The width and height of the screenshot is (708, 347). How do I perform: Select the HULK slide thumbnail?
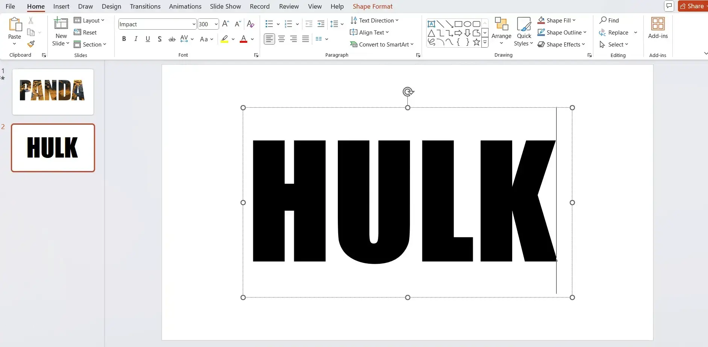coord(53,148)
